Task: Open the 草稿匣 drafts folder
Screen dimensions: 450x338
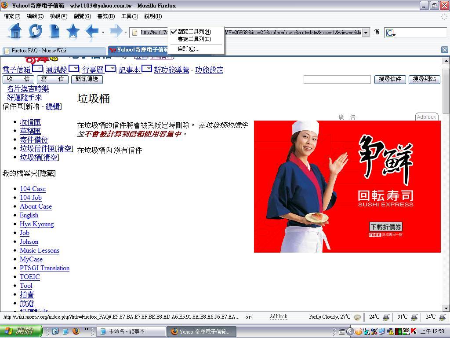Action: tap(30, 131)
